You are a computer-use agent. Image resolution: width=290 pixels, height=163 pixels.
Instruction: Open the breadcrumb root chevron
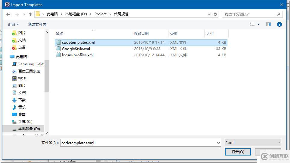(43, 14)
